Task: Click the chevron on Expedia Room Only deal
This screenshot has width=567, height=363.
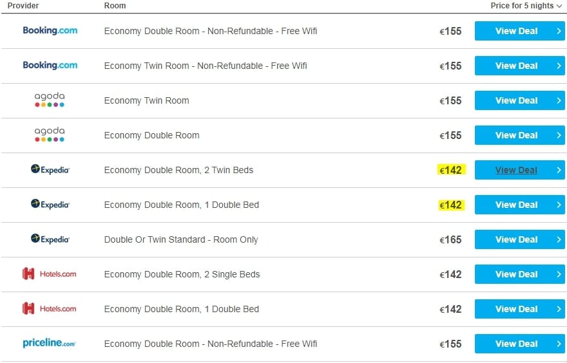Action: (559, 239)
